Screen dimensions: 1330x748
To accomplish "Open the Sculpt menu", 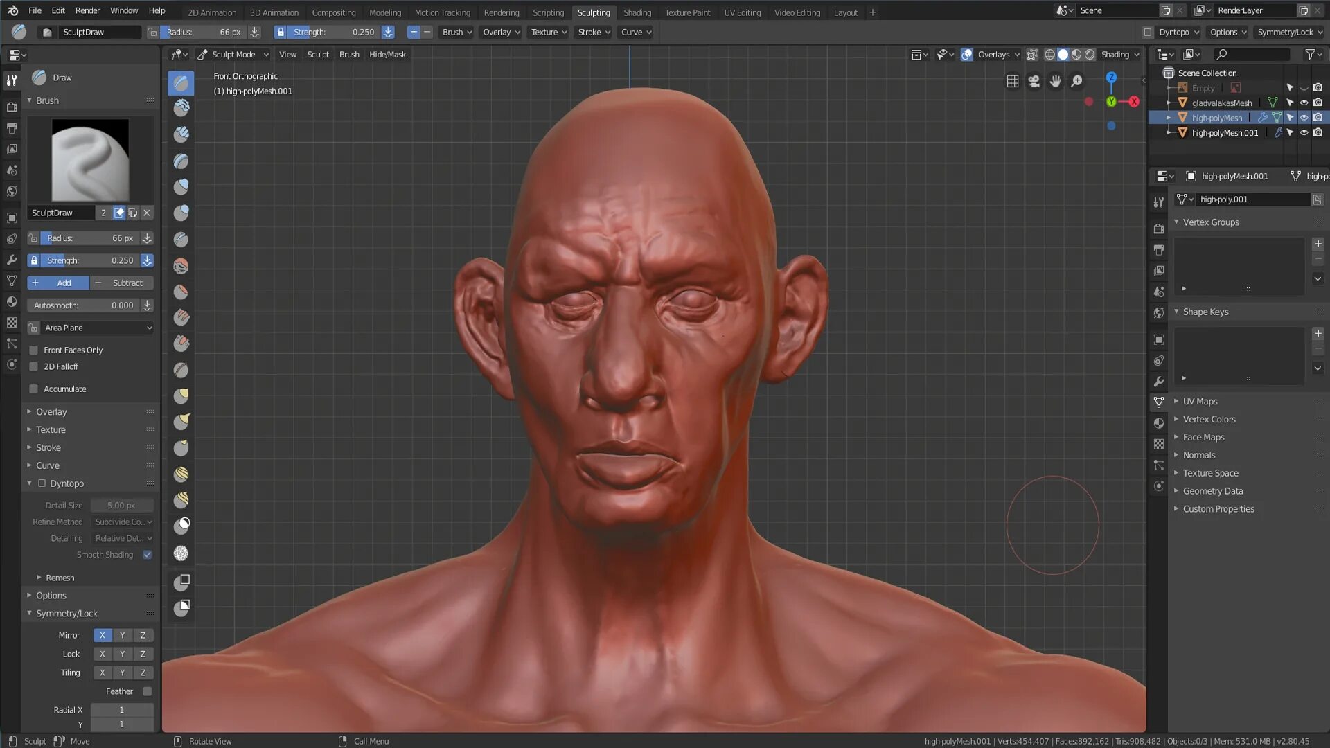I will pos(318,53).
